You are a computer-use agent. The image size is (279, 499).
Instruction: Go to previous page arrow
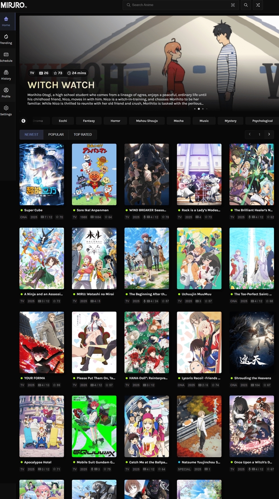click(250, 134)
